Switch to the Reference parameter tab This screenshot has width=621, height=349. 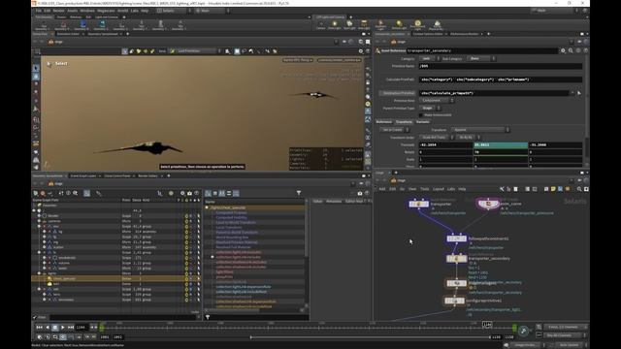click(384, 122)
